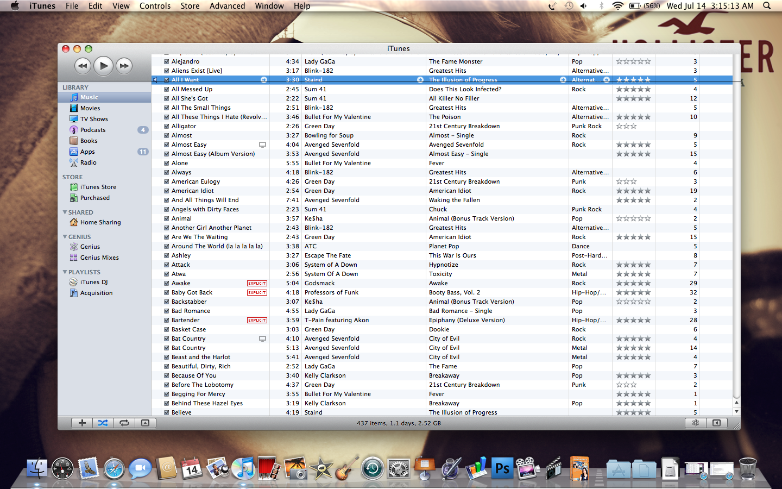Image resolution: width=782 pixels, height=489 pixels.
Task: Click the video icon on Bat Country 4:10
Action: tap(262, 338)
